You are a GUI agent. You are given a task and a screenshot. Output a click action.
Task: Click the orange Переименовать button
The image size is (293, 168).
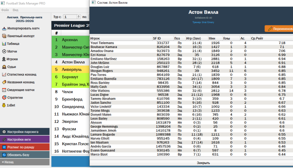[279, 29]
